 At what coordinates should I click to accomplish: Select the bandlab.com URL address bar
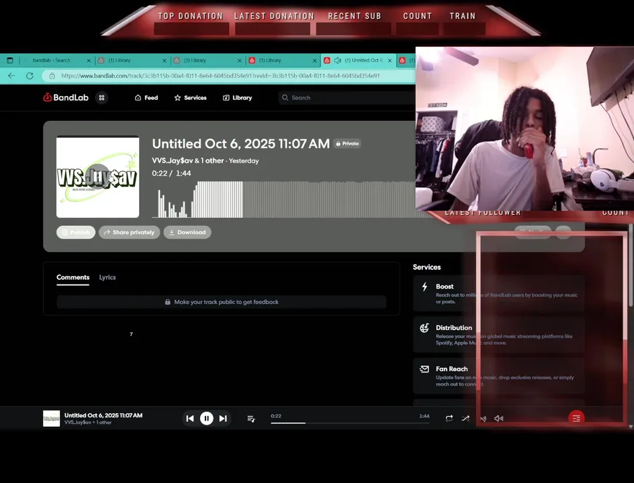[x=220, y=76]
